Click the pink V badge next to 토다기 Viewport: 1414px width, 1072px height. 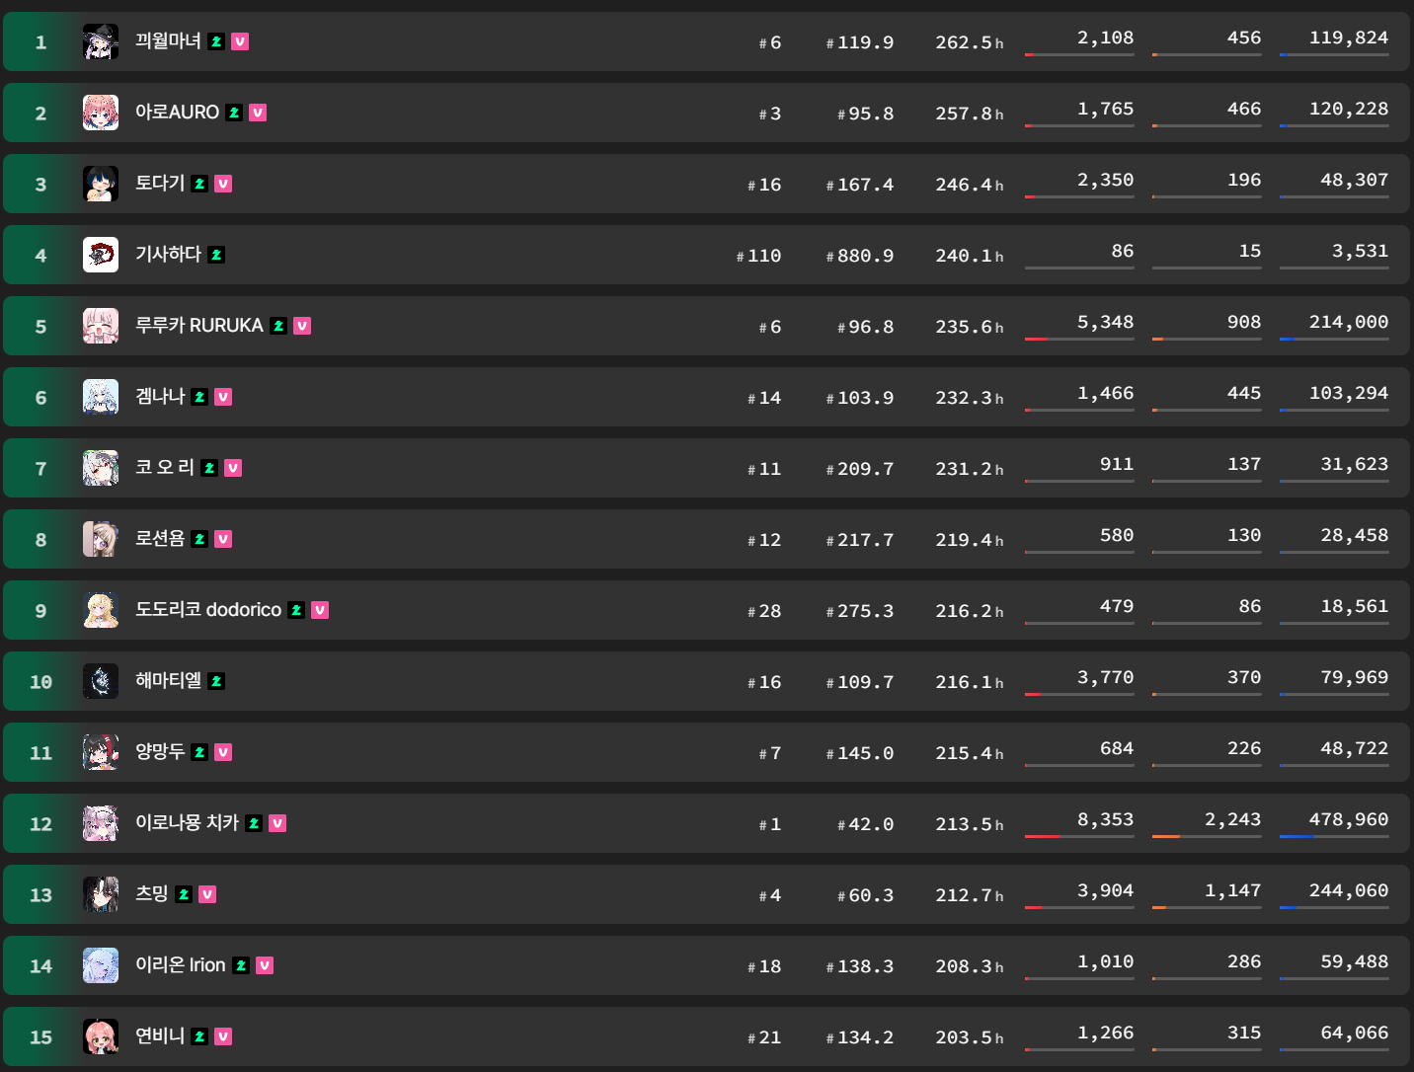[223, 184]
